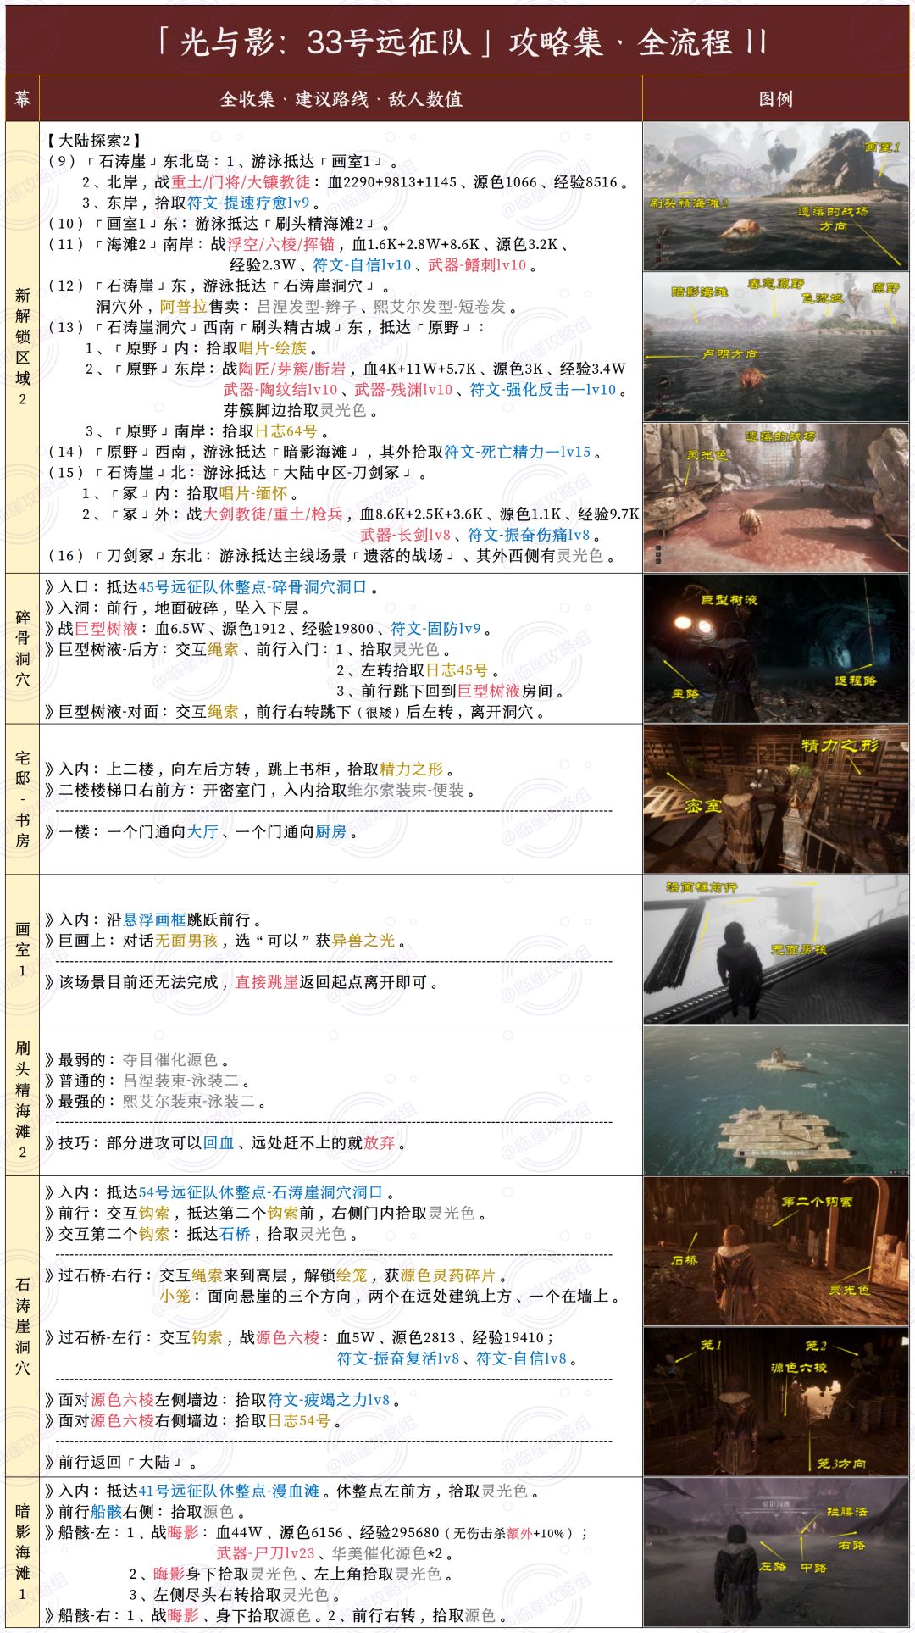The image size is (915, 1633).
Task: Select the row label 新解锁区域2
Action: coord(22,347)
